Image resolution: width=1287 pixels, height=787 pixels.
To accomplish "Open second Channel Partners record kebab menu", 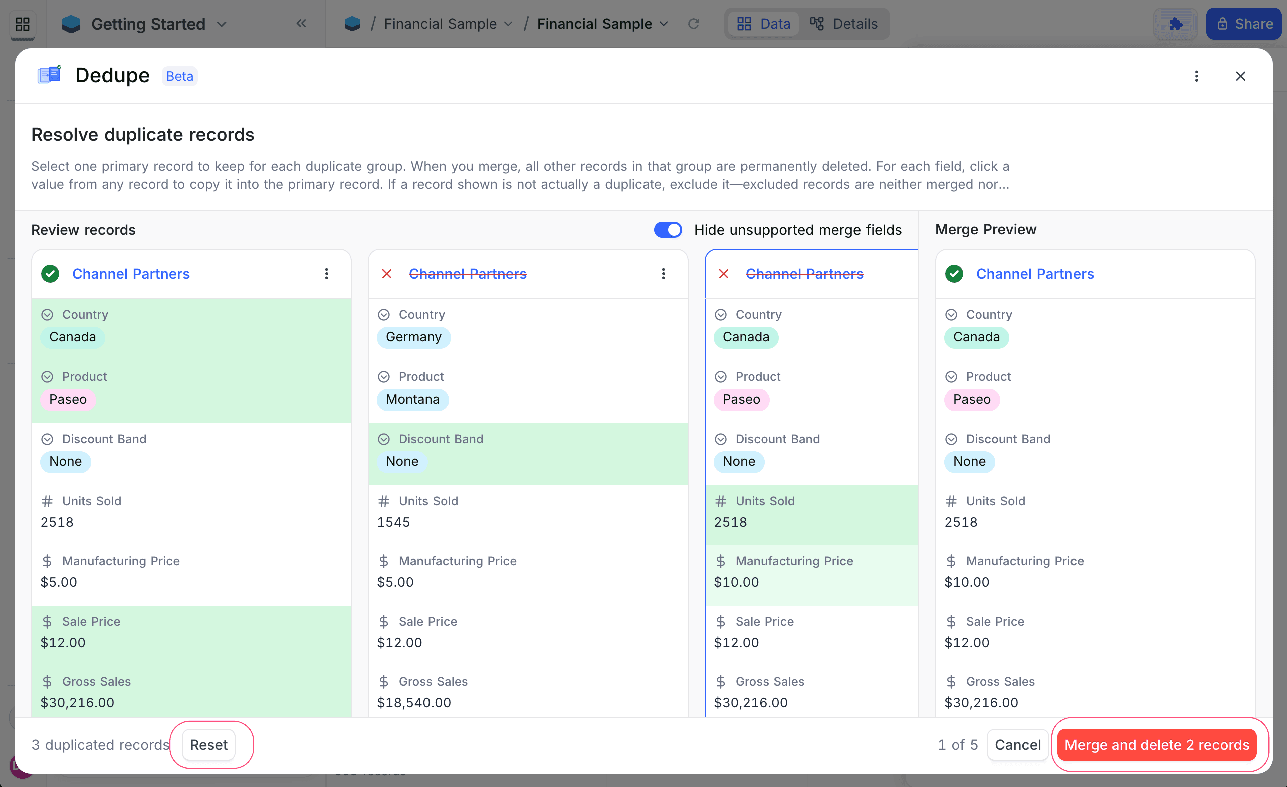I will coord(663,273).
